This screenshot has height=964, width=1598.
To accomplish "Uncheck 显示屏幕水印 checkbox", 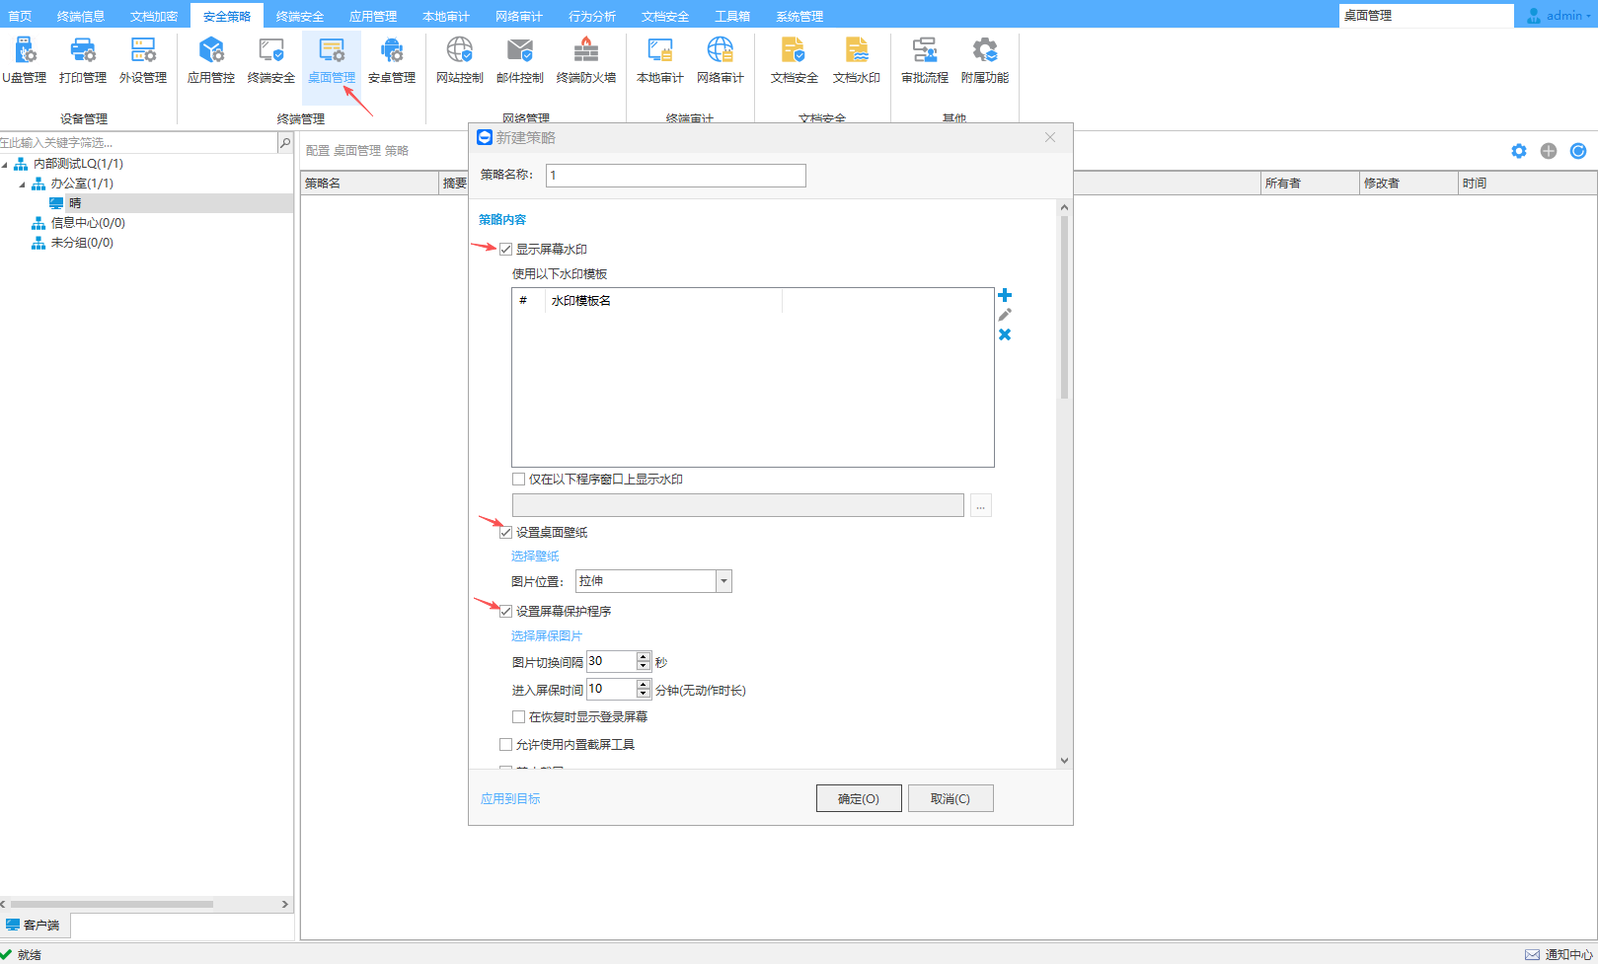I will 506,250.
